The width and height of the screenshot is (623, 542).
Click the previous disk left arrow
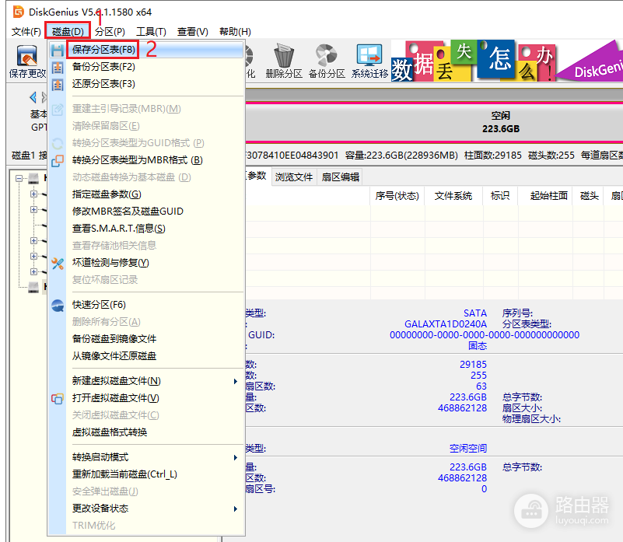[33, 97]
